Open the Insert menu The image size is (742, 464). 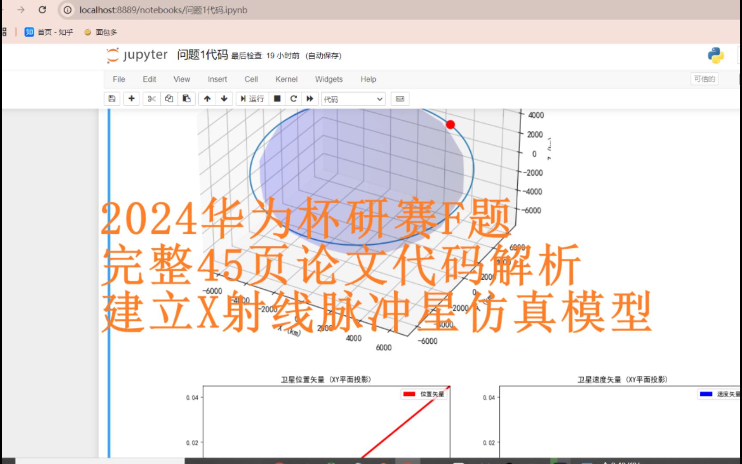tap(217, 79)
